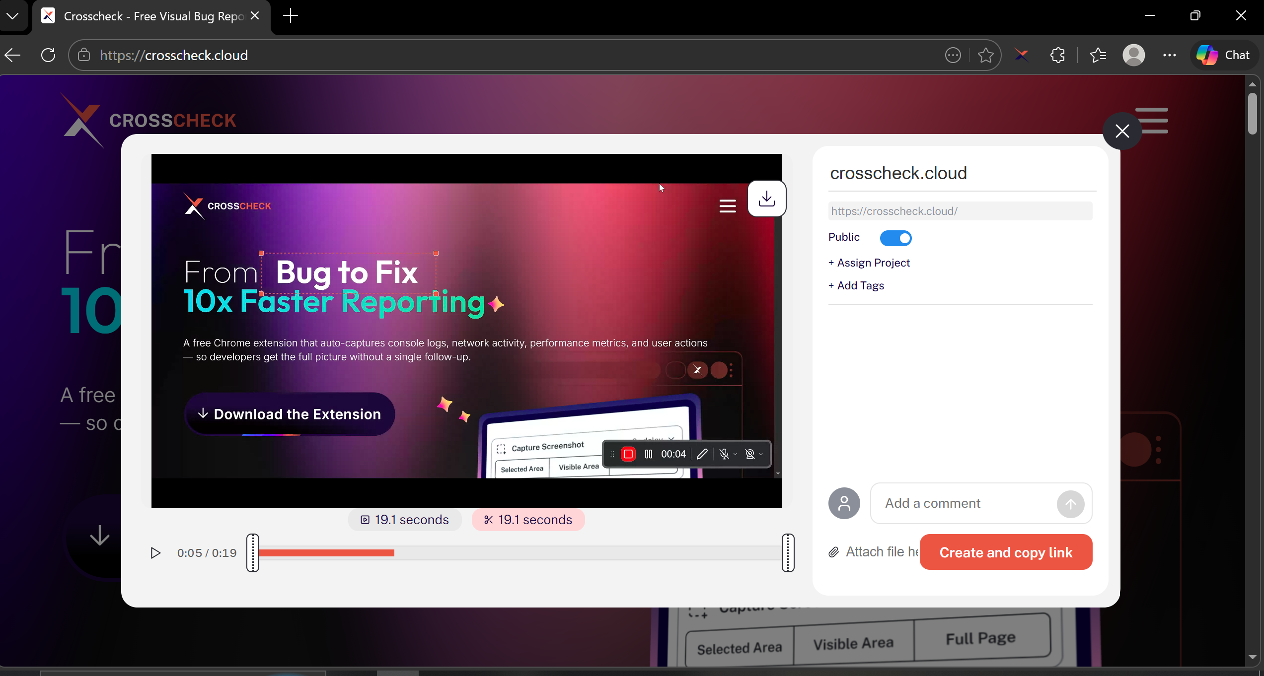Unmute the microphone in the recording toolbar
The width and height of the screenshot is (1264, 676).
(725, 454)
